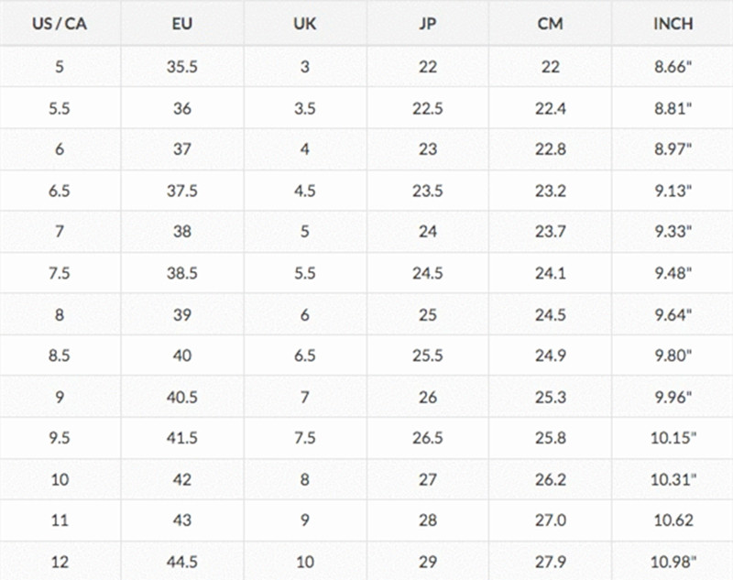Select the JP column header
The width and height of the screenshot is (733, 580).
click(428, 25)
